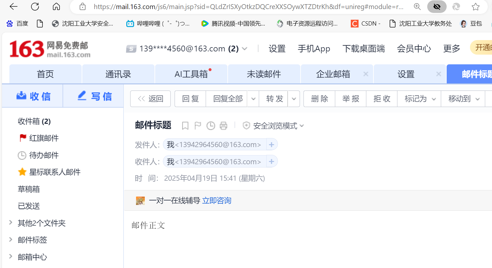Screen dimensions: 492x268
Task: Expand 其他2个文件夹 in the sidebar
Action: point(41,223)
